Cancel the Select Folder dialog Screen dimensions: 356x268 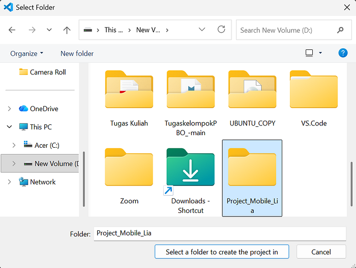point(321,252)
